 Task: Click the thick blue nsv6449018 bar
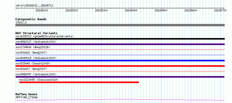pyautogui.click(x=120, y=61)
